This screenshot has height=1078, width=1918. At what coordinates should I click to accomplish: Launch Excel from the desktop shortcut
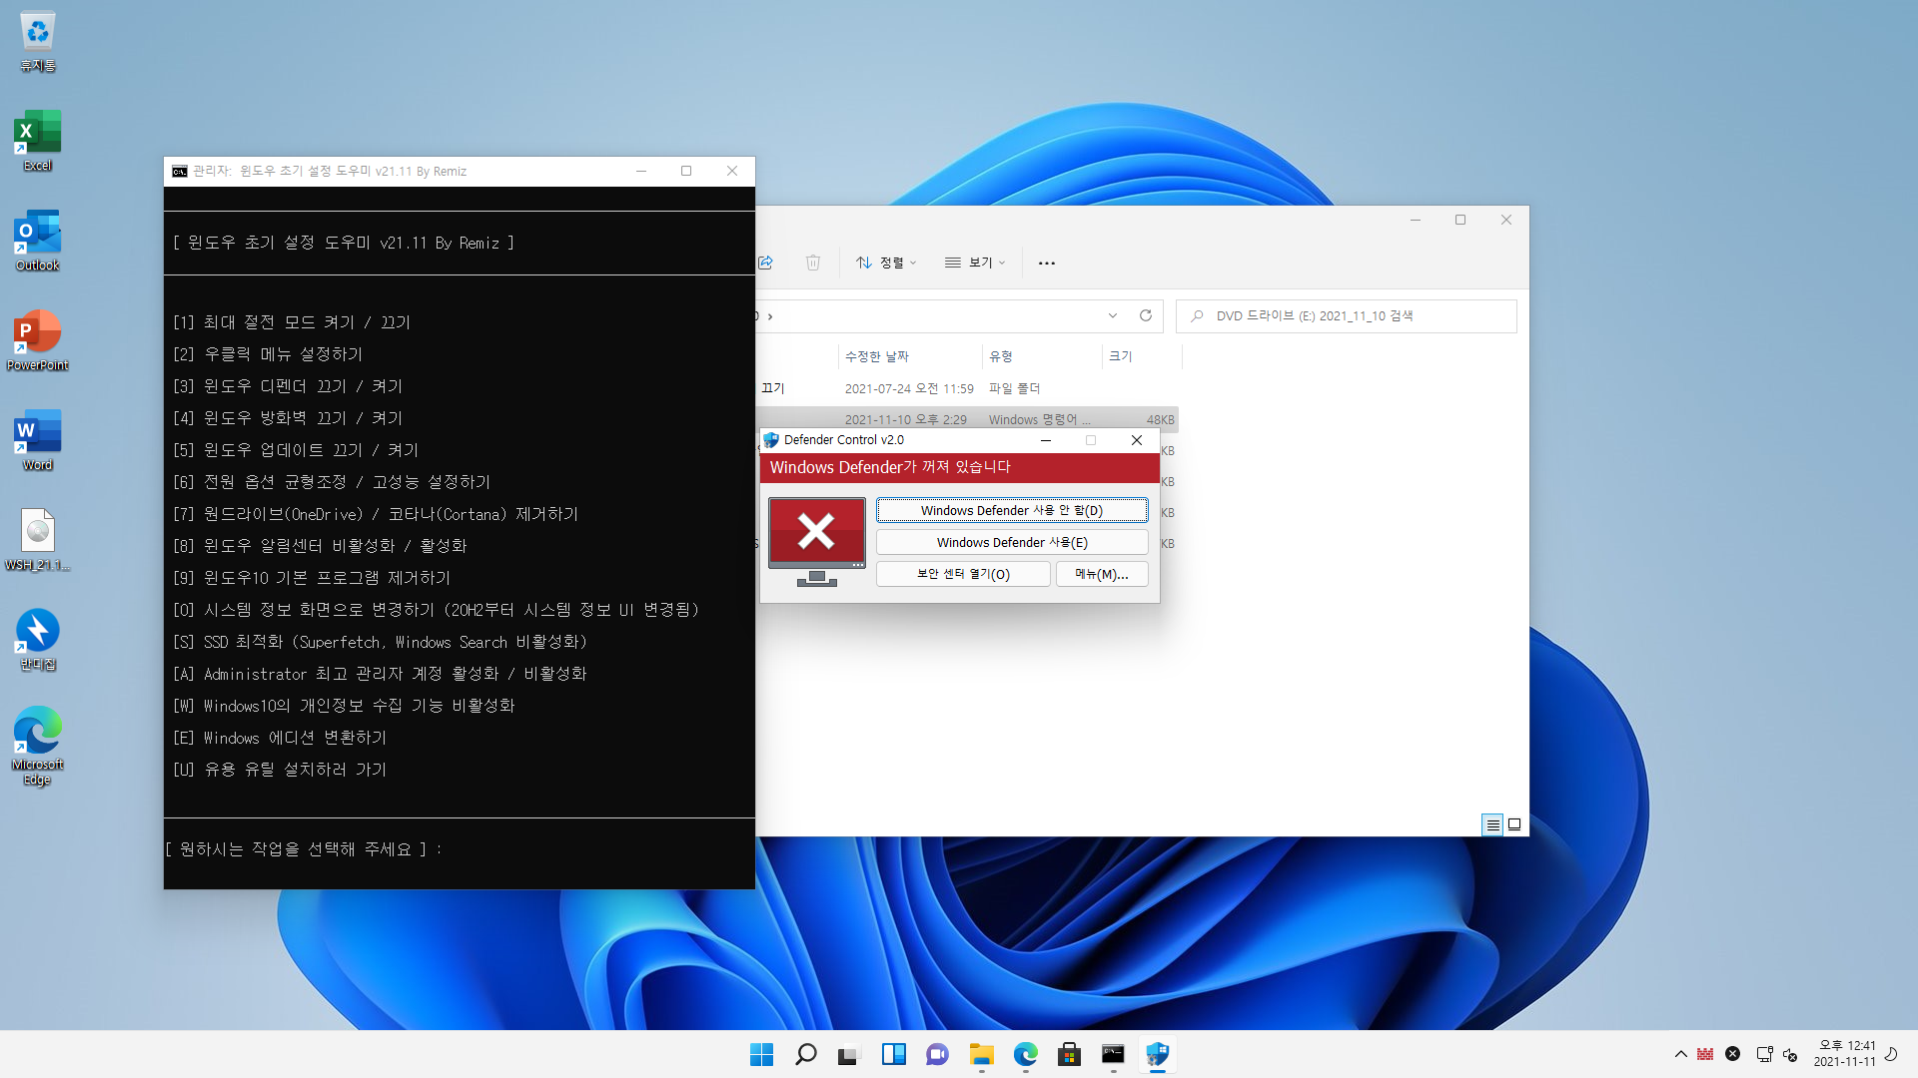pyautogui.click(x=37, y=141)
